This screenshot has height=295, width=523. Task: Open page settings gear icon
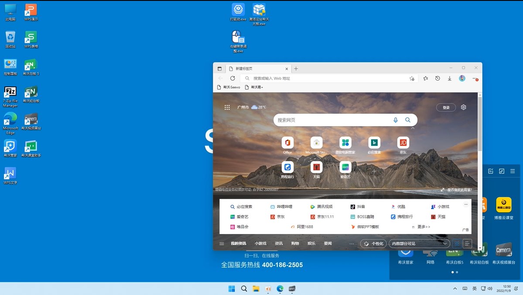(x=464, y=107)
